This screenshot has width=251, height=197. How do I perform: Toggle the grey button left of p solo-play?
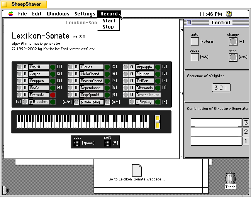[76, 102]
